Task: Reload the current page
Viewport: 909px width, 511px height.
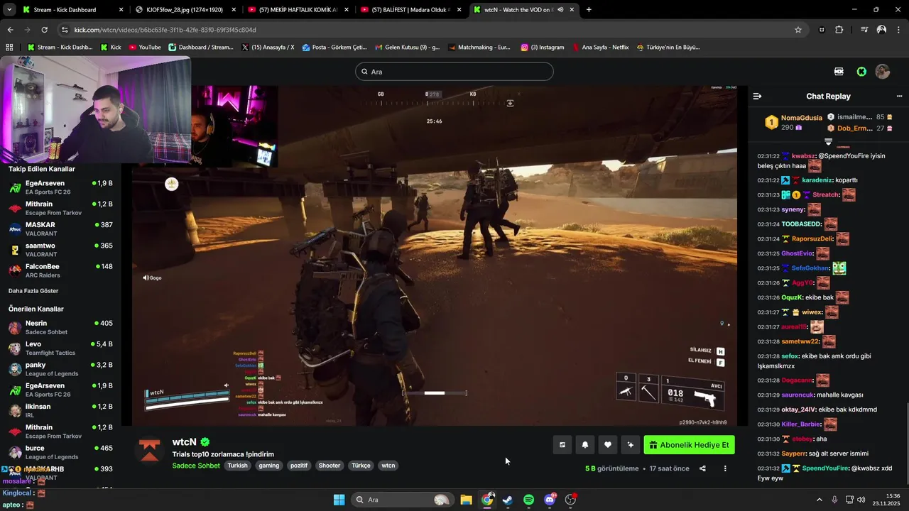Action: (x=44, y=30)
